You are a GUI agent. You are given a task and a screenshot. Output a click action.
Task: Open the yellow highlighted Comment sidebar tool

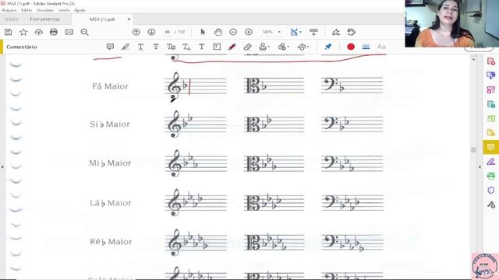coord(491,147)
